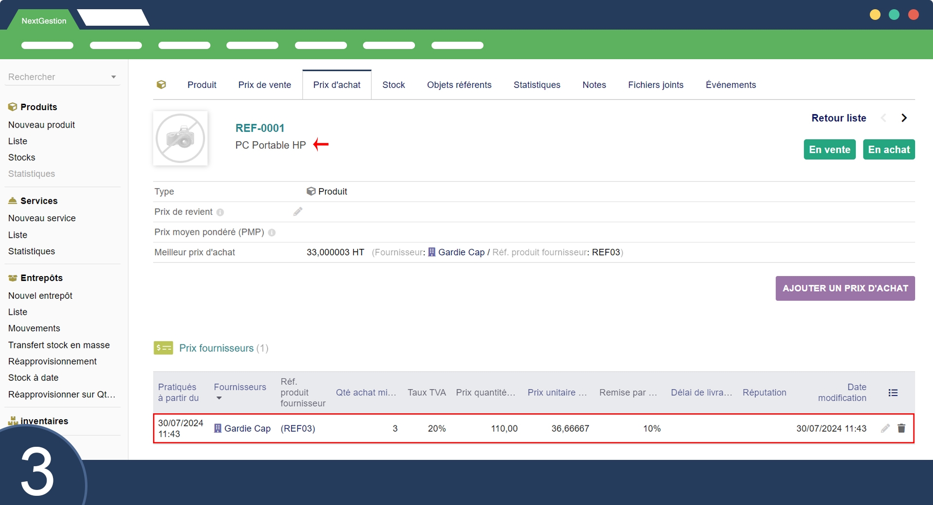
Task: Click the product cube icon in tab bar
Action: click(161, 85)
